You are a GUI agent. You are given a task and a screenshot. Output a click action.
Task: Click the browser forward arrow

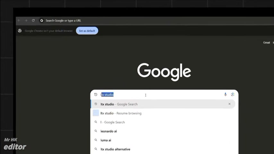coord(26,21)
